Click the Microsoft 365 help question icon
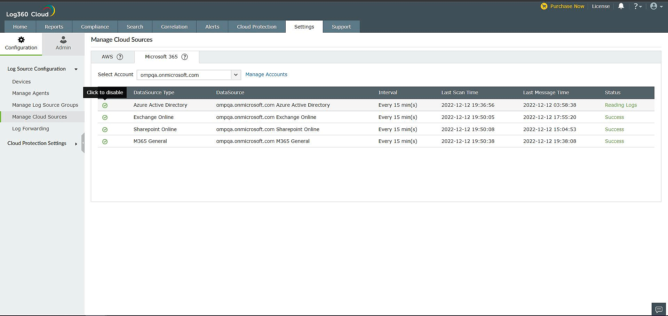This screenshot has width=668, height=316. pyautogui.click(x=185, y=57)
